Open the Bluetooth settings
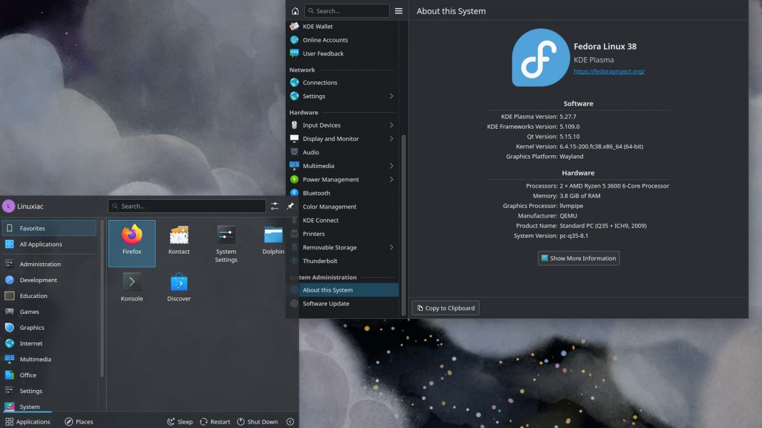The image size is (762, 428). click(343, 193)
